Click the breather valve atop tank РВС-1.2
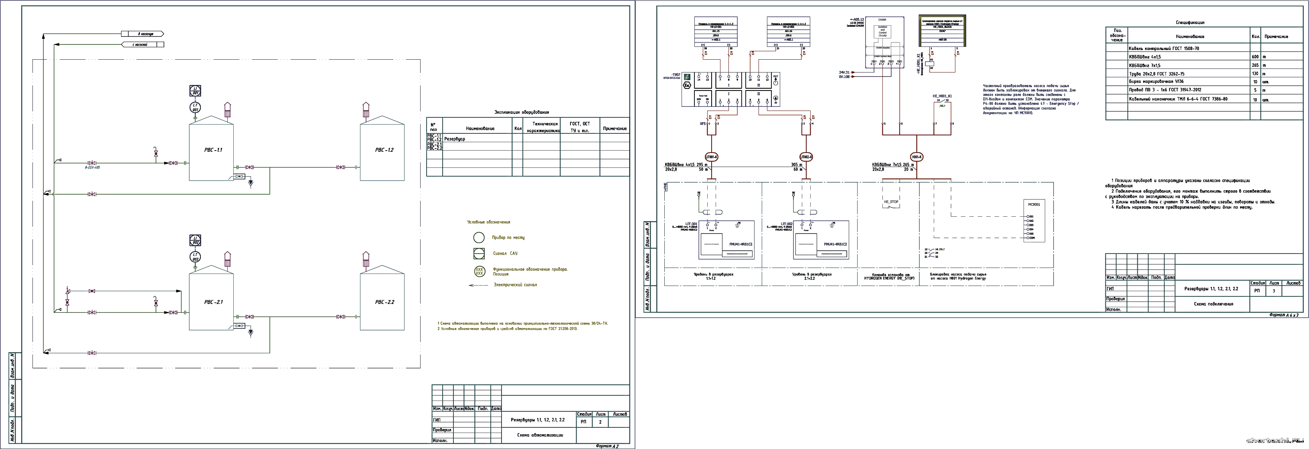This screenshot has width=1309, height=449. coord(365,110)
